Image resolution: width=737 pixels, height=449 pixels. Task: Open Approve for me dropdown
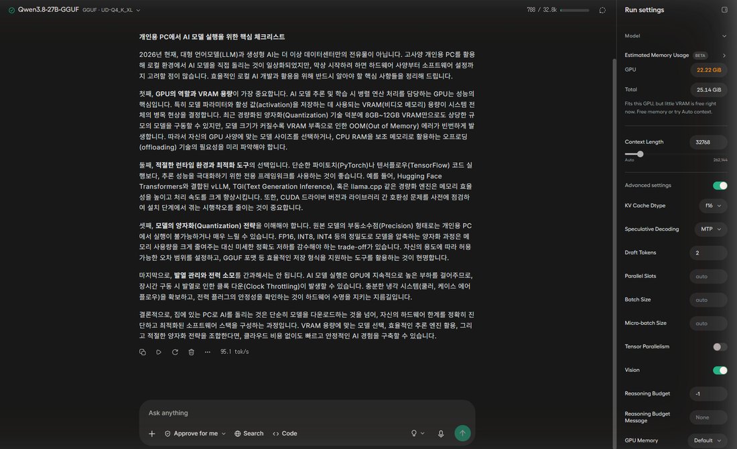195,434
